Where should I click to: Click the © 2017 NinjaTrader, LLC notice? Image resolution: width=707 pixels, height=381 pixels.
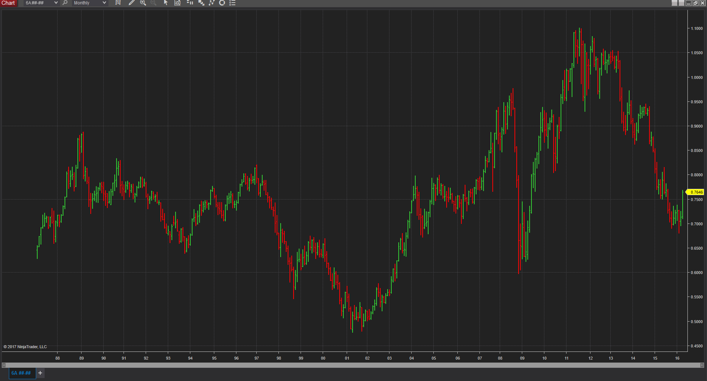[x=25, y=347]
